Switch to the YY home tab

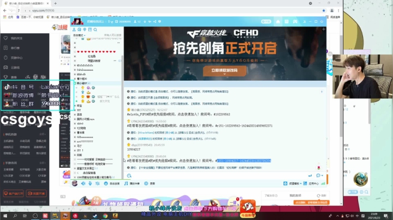[278, 21]
